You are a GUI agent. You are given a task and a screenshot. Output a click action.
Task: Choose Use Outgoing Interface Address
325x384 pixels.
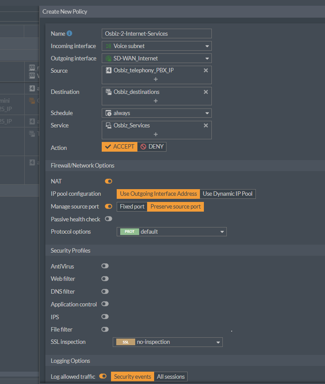[x=158, y=194]
